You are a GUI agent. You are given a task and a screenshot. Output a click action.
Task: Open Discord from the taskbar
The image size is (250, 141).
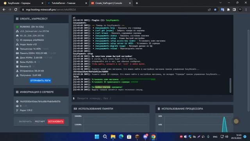145,137
